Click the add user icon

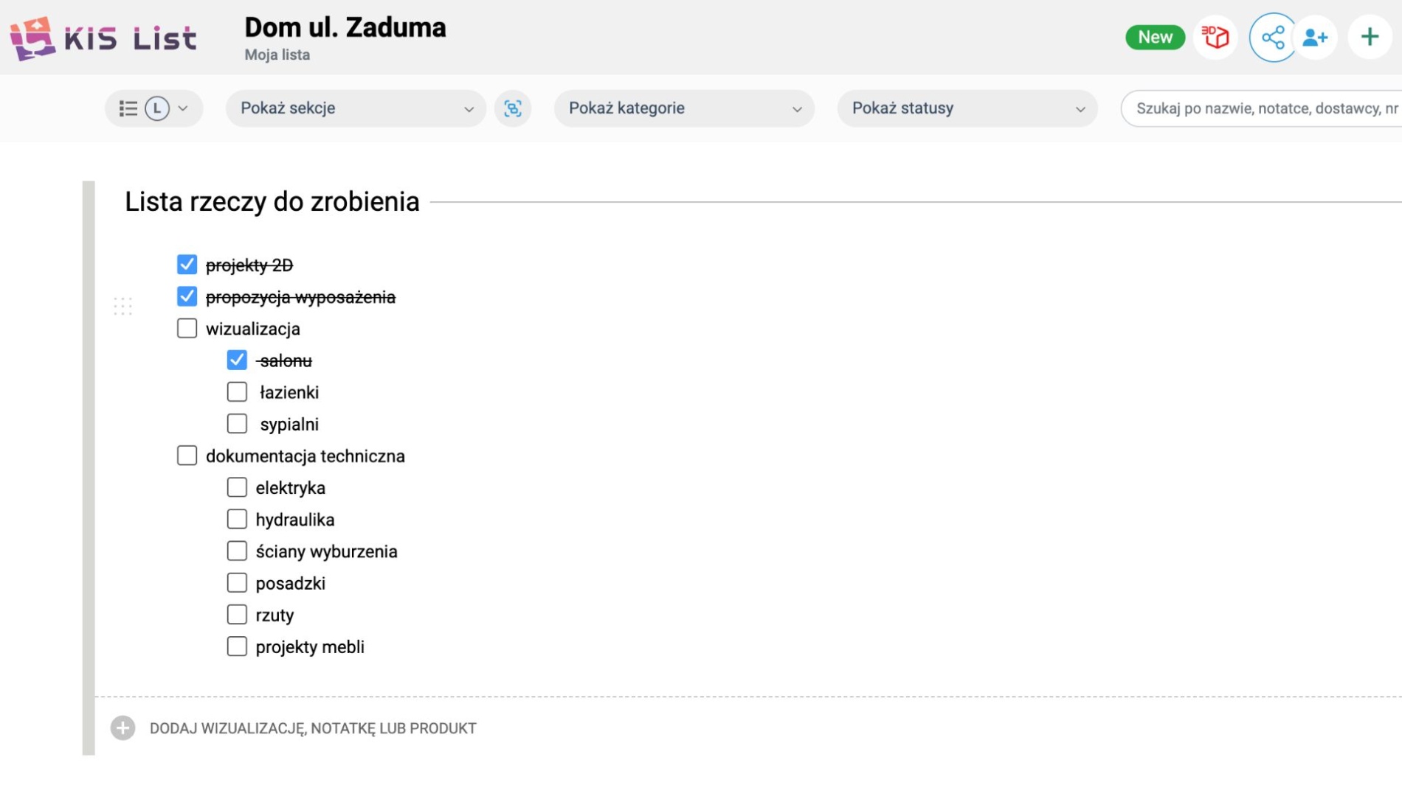(x=1315, y=38)
